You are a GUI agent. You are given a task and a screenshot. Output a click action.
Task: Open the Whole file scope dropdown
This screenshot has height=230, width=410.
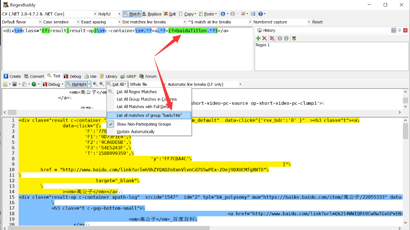click(x=147, y=84)
